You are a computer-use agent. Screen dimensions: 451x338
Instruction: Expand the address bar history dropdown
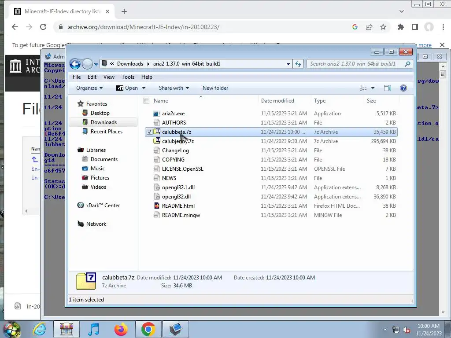[288, 64]
